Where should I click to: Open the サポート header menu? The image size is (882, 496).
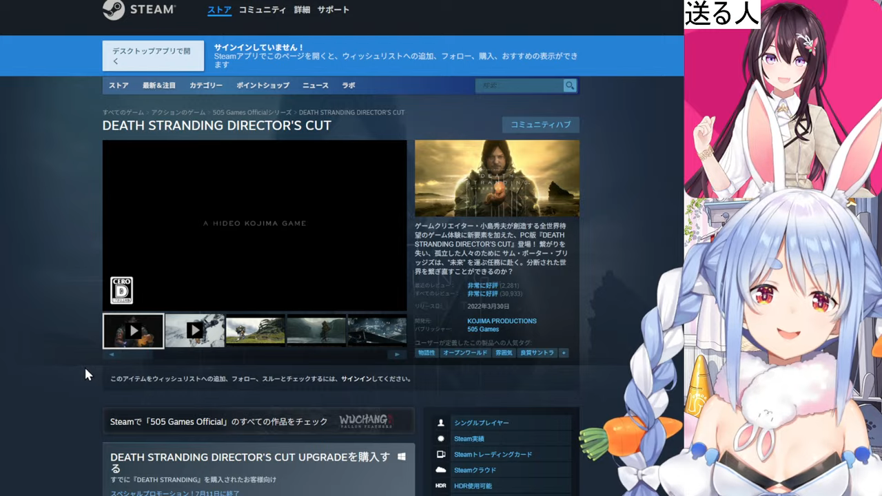coord(333,10)
